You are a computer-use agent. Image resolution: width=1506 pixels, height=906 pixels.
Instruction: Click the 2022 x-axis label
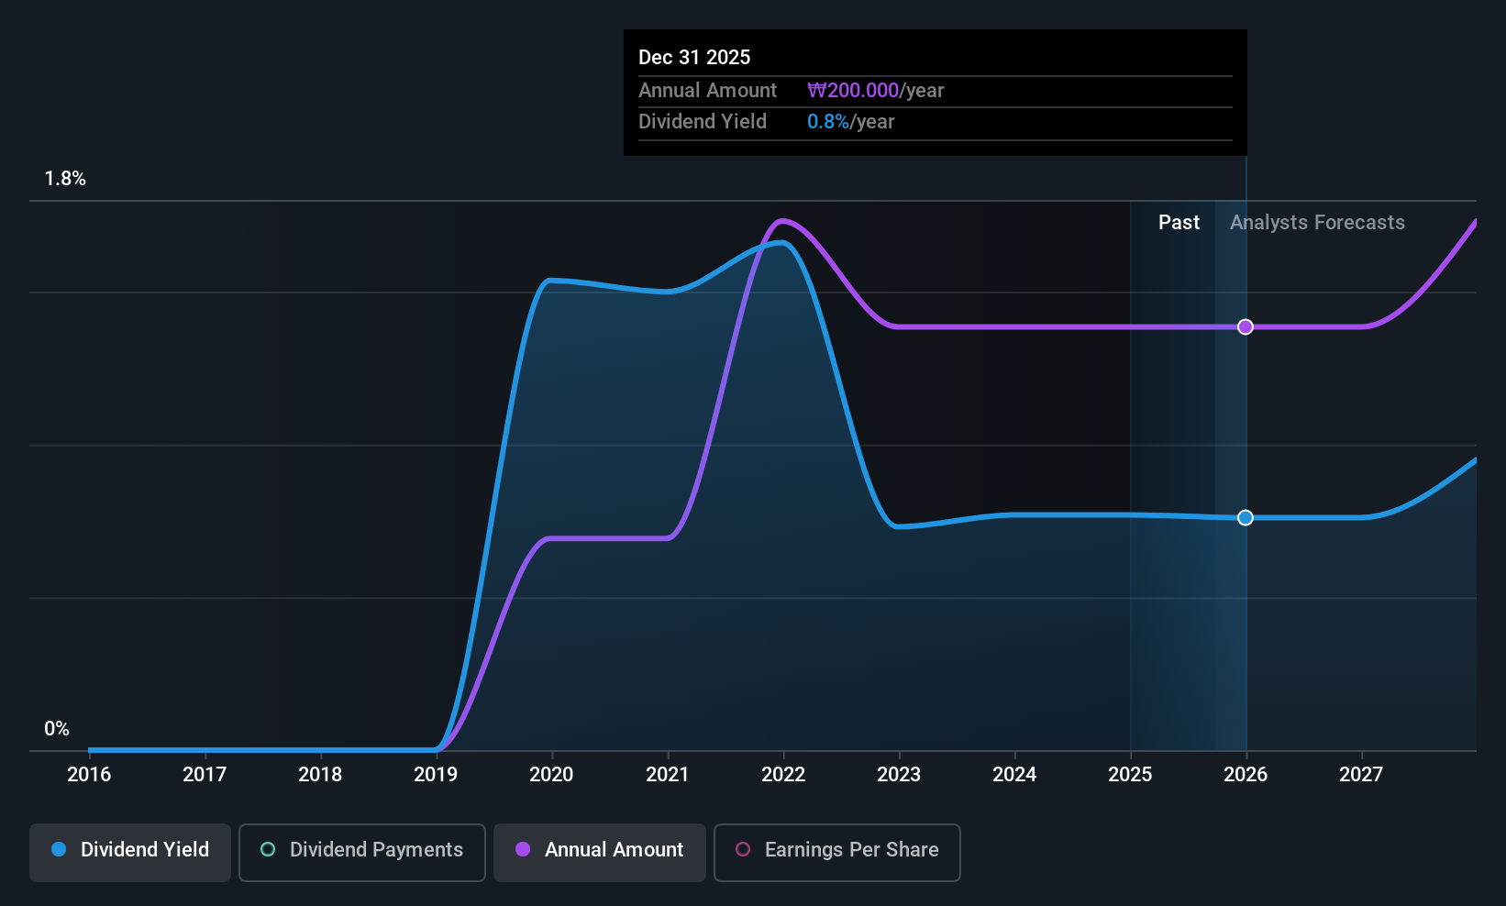pyautogui.click(x=783, y=774)
